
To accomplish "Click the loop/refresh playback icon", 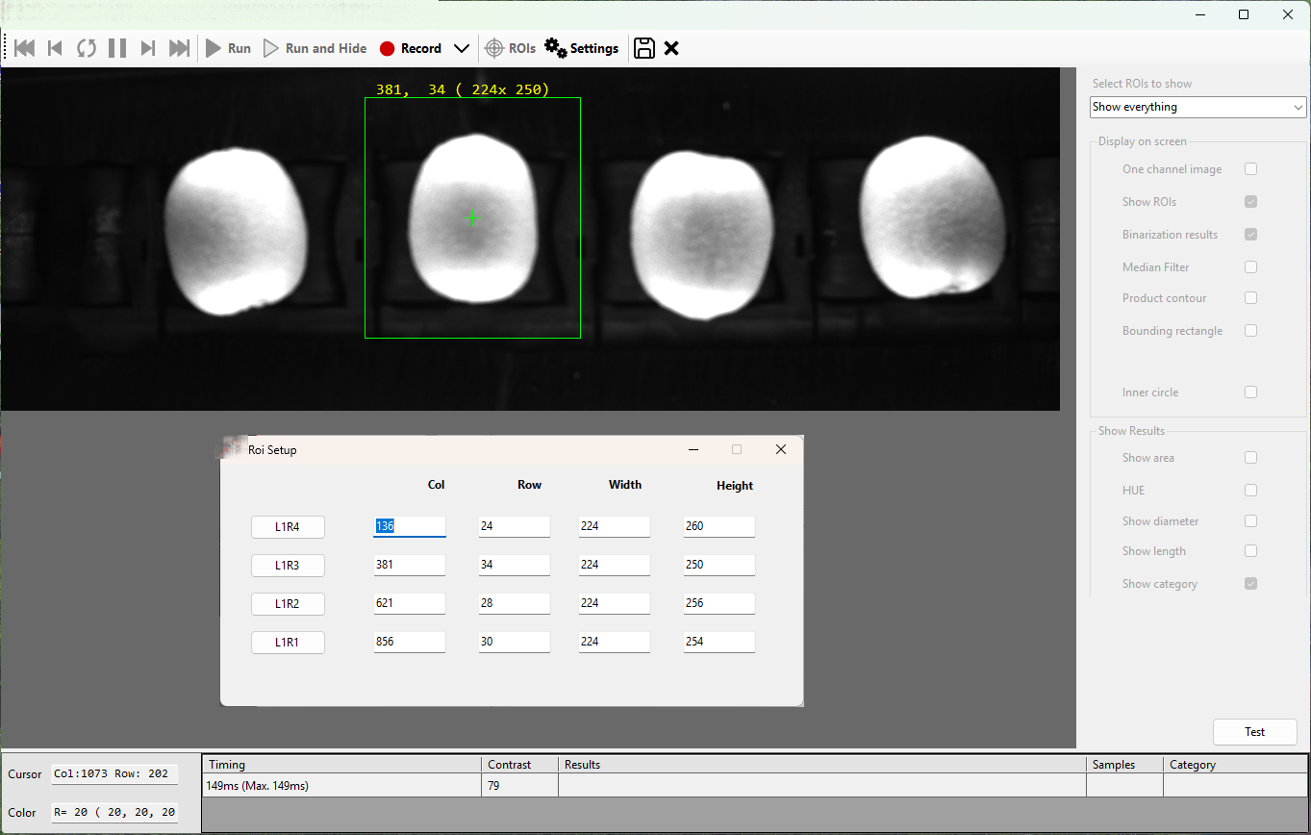I will tap(87, 48).
